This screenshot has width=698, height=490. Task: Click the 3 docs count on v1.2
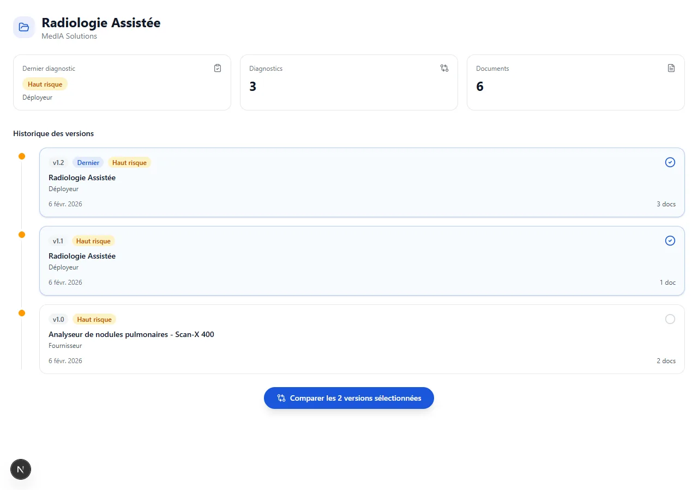pyautogui.click(x=666, y=204)
